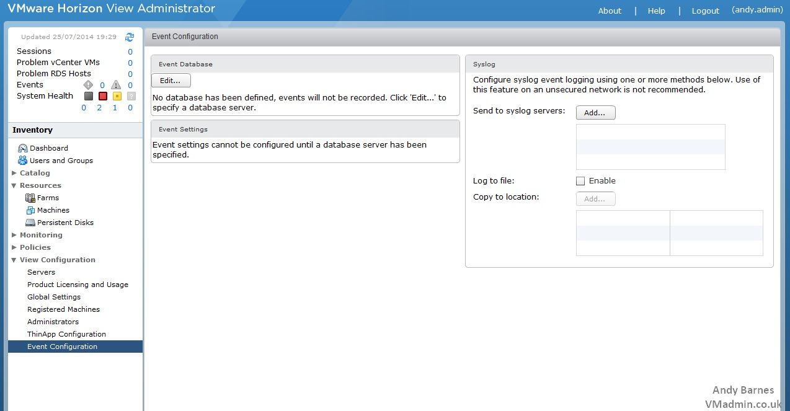The image size is (790, 411).
Task: Open the Help link in header
Action: coord(656,11)
